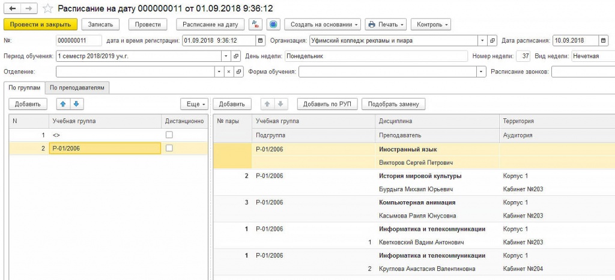Screen dimensions: 615x280
Task: Switch to the По группам tab
Action: pyautogui.click(x=24, y=88)
